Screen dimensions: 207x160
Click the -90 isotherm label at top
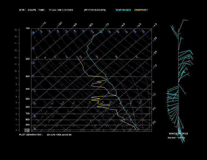point(75,25)
